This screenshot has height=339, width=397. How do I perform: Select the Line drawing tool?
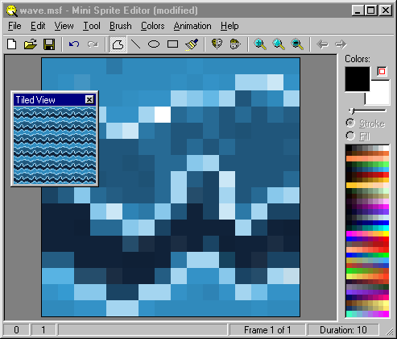(135, 44)
